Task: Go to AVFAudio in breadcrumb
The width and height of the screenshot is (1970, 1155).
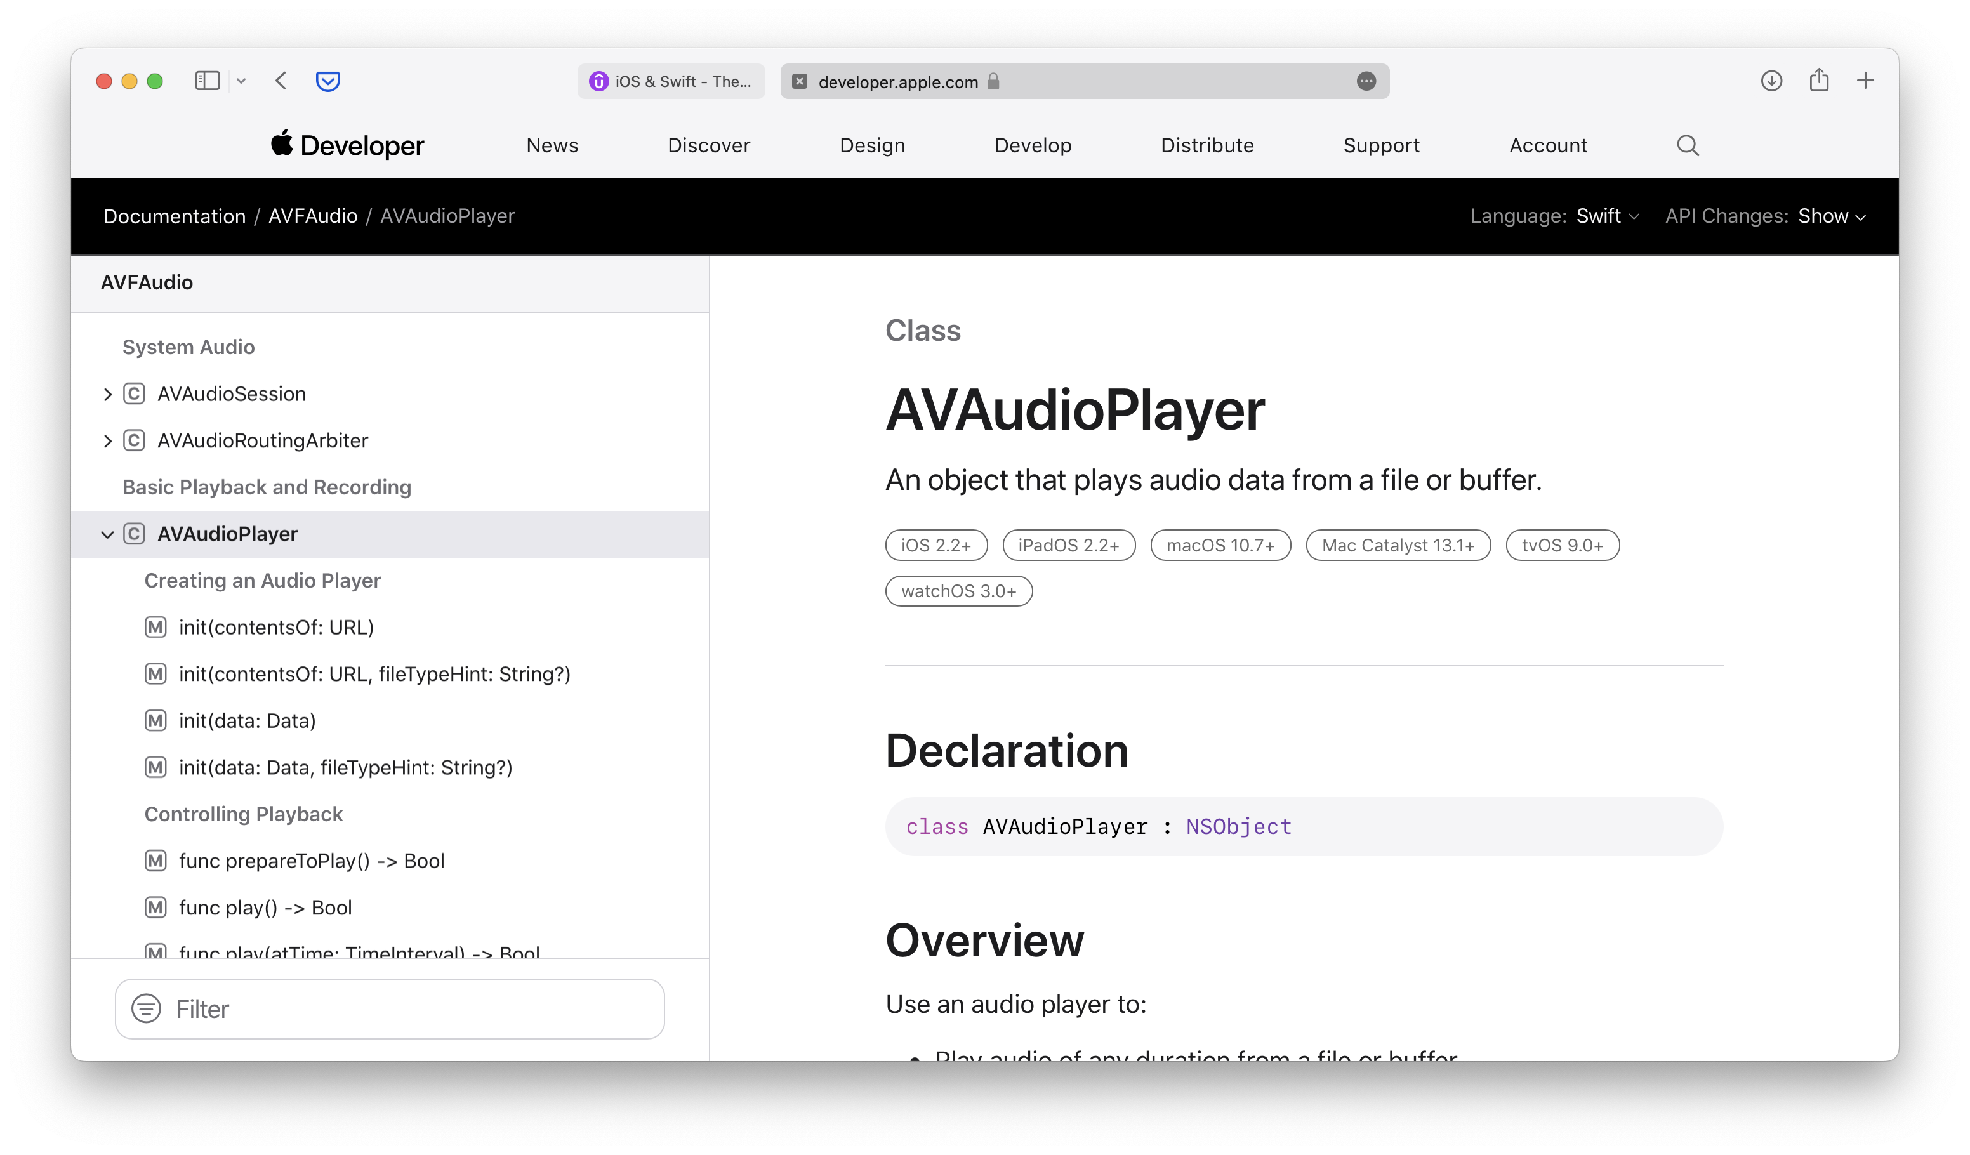Action: click(313, 216)
